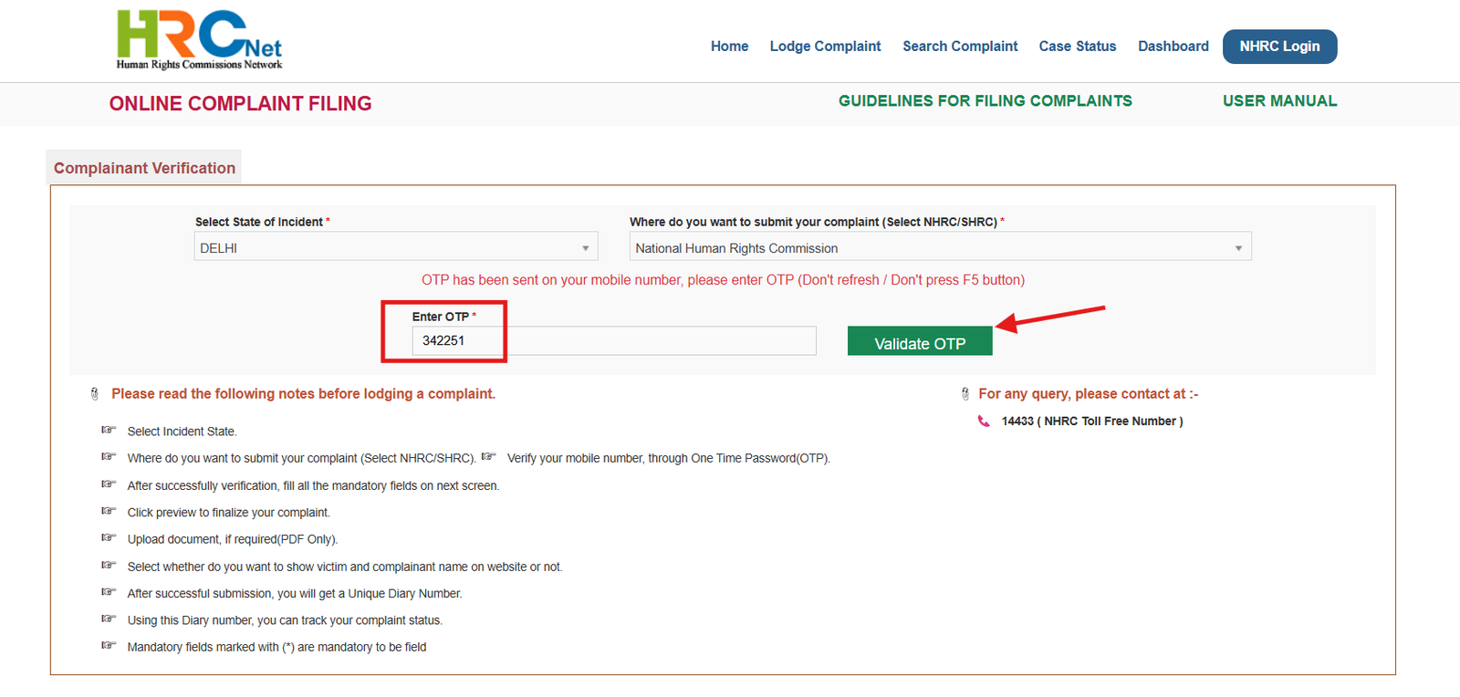Click the arrow of DELHI combo box
This screenshot has height=697, width=1460.
586,248
